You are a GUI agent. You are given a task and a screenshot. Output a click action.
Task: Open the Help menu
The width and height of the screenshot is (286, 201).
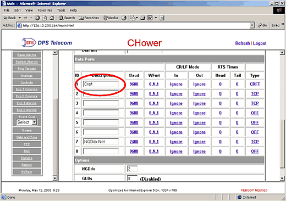[73, 10]
